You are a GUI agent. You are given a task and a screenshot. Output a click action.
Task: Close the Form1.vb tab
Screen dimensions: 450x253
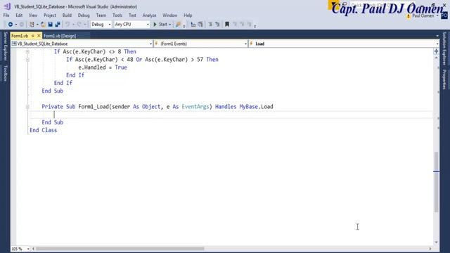[x=39, y=36]
